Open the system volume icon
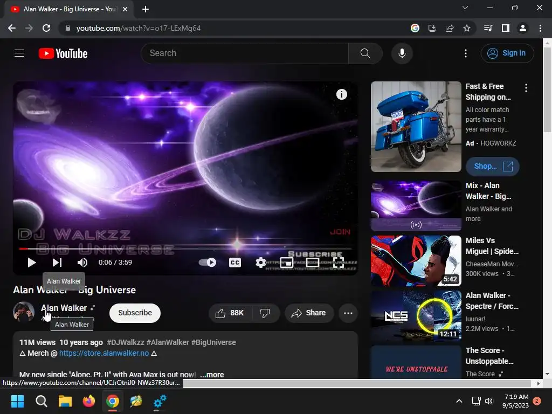This screenshot has height=414, width=552. 489,401
